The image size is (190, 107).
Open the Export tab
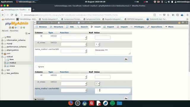tap(109, 27)
